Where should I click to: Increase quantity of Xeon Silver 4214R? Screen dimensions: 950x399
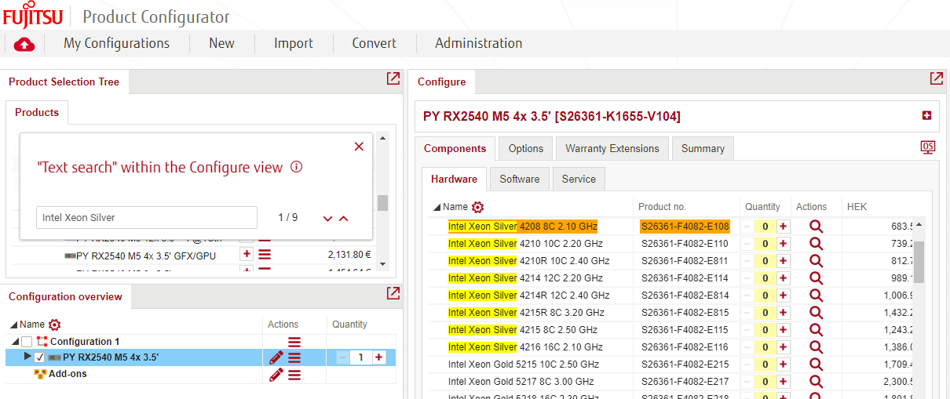(783, 296)
